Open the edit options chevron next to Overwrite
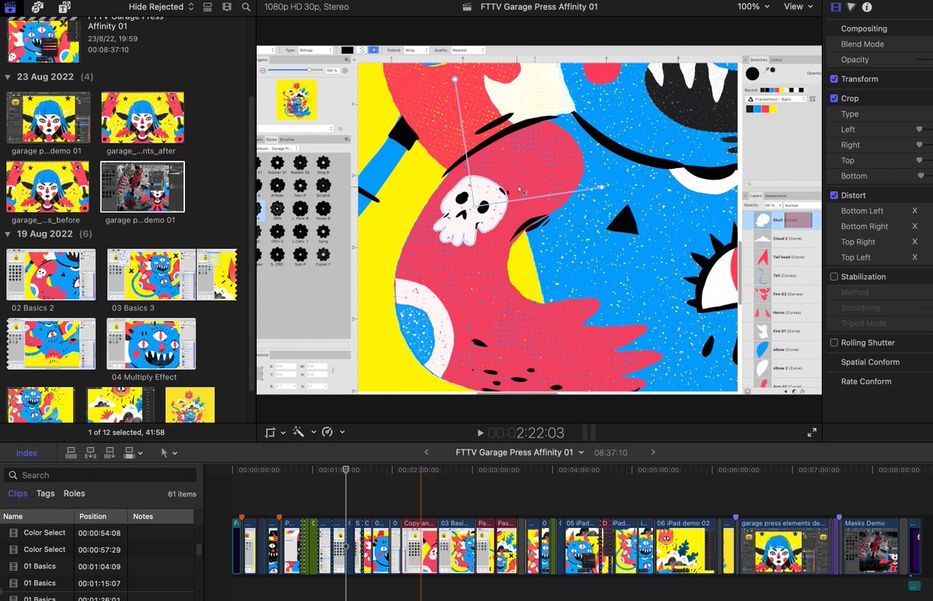 click(140, 452)
